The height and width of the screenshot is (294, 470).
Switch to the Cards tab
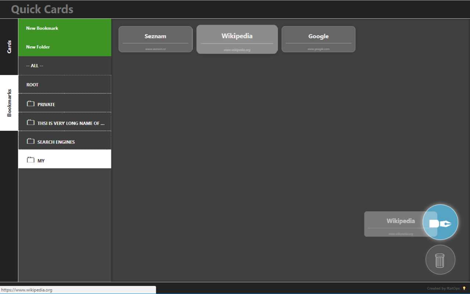[9, 47]
